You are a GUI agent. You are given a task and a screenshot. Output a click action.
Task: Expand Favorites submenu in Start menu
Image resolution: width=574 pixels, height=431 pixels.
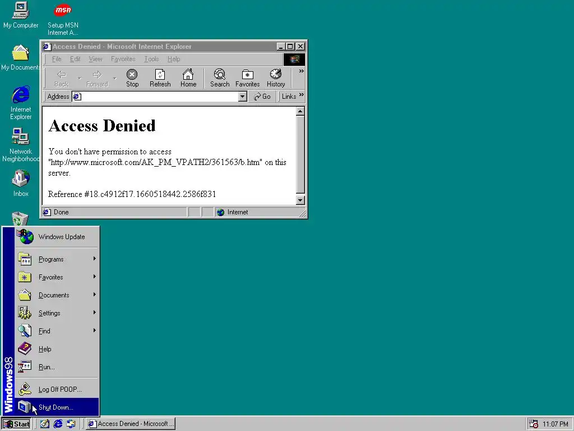(57, 277)
